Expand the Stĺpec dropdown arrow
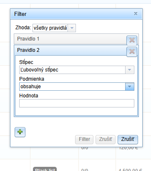Viewport: 151px width, 171px height. tap(130, 70)
